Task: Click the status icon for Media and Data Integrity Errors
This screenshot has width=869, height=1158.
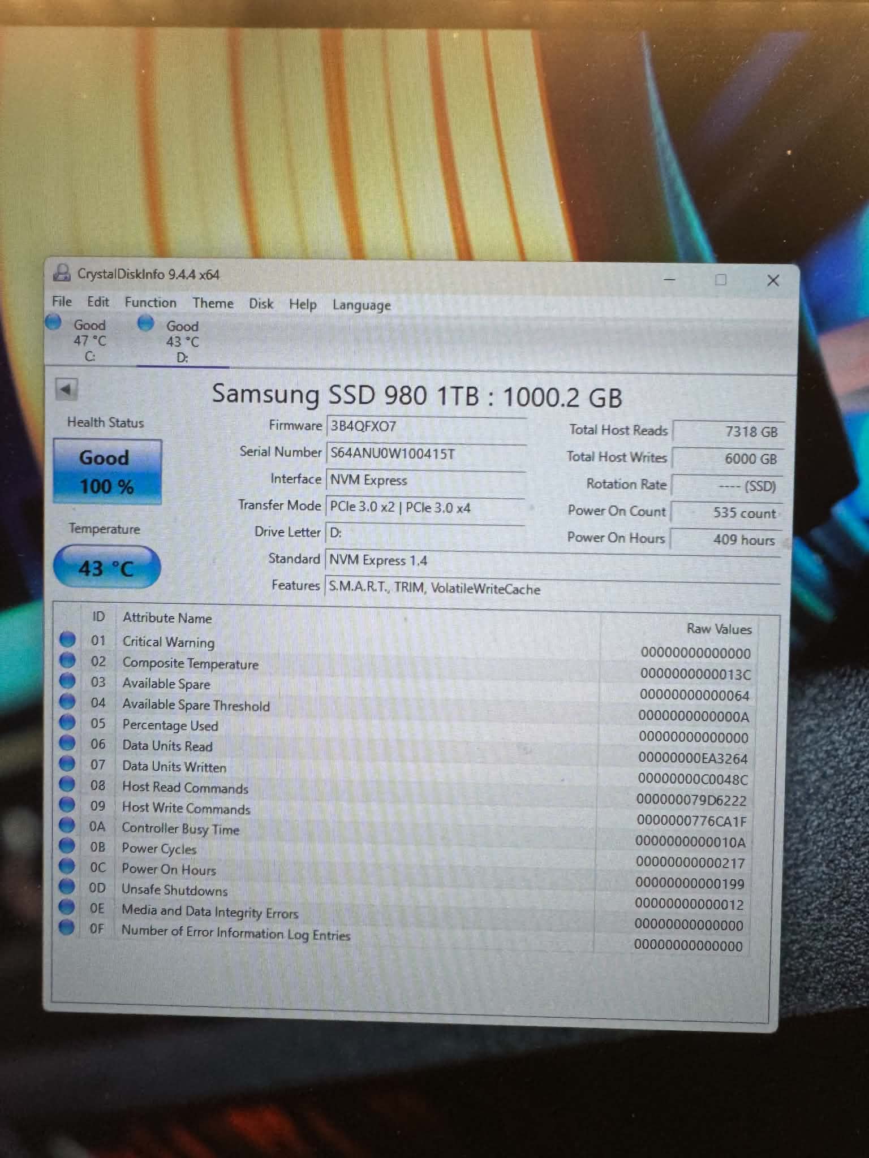Action: (x=67, y=906)
